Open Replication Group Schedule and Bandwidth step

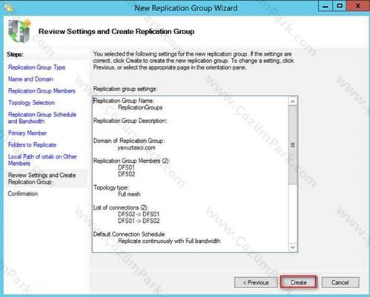tap(42, 118)
